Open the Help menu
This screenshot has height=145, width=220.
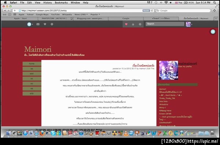coord(85,3)
